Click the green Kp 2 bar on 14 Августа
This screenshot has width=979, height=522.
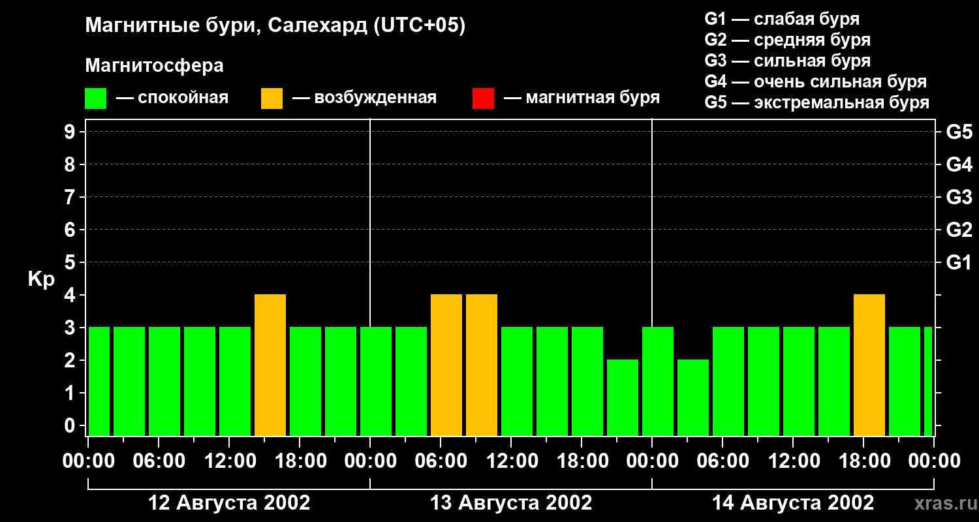click(x=693, y=398)
